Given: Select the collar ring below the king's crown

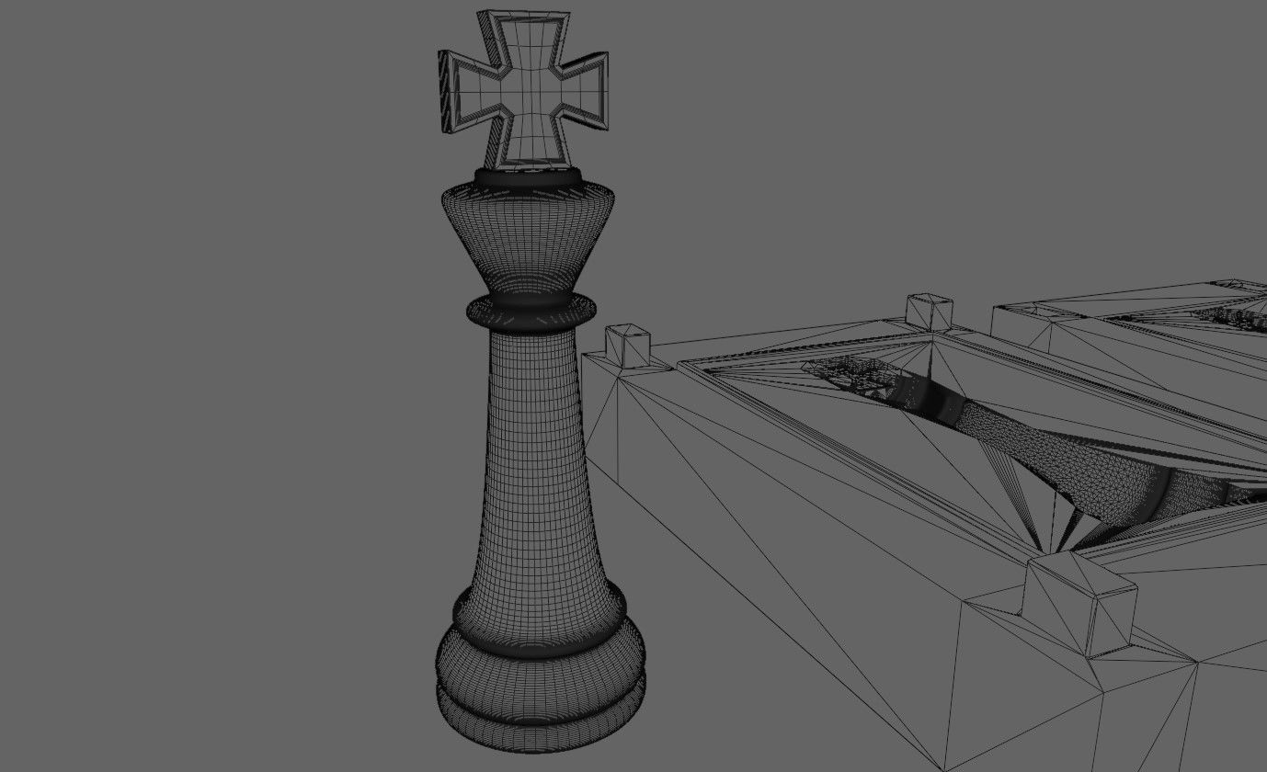Looking at the screenshot, I should point(531,311).
